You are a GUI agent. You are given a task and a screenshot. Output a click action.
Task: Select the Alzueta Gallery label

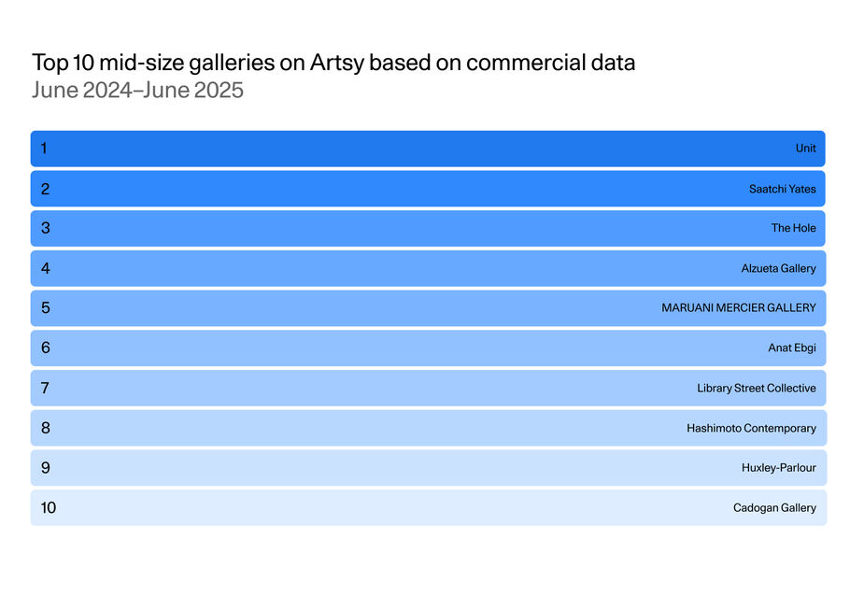[x=778, y=268]
